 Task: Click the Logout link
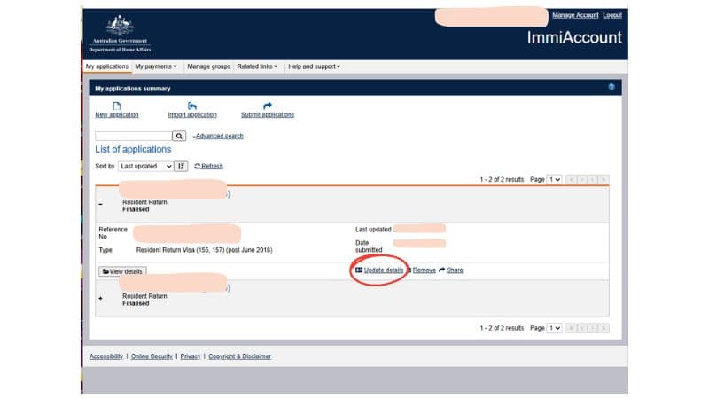(612, 15)
